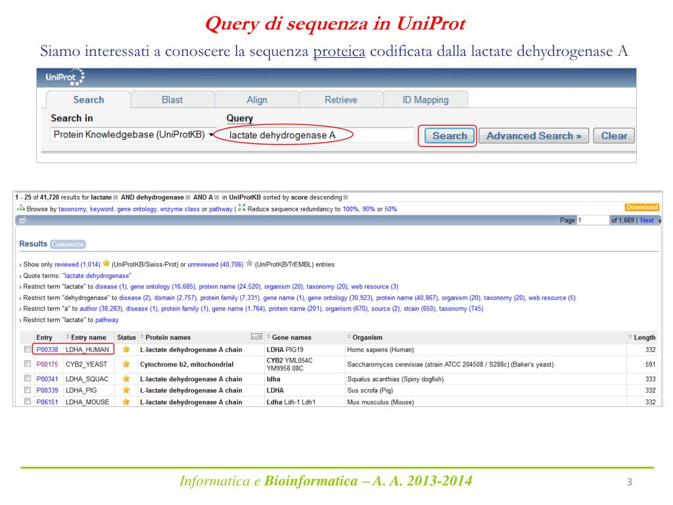Click the status star for LDHA_SQUAC
Screen dimensions: 673x505
click(126, 378)
